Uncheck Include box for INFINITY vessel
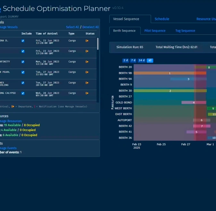Screen dimensions: 216x211 point(23,62)
